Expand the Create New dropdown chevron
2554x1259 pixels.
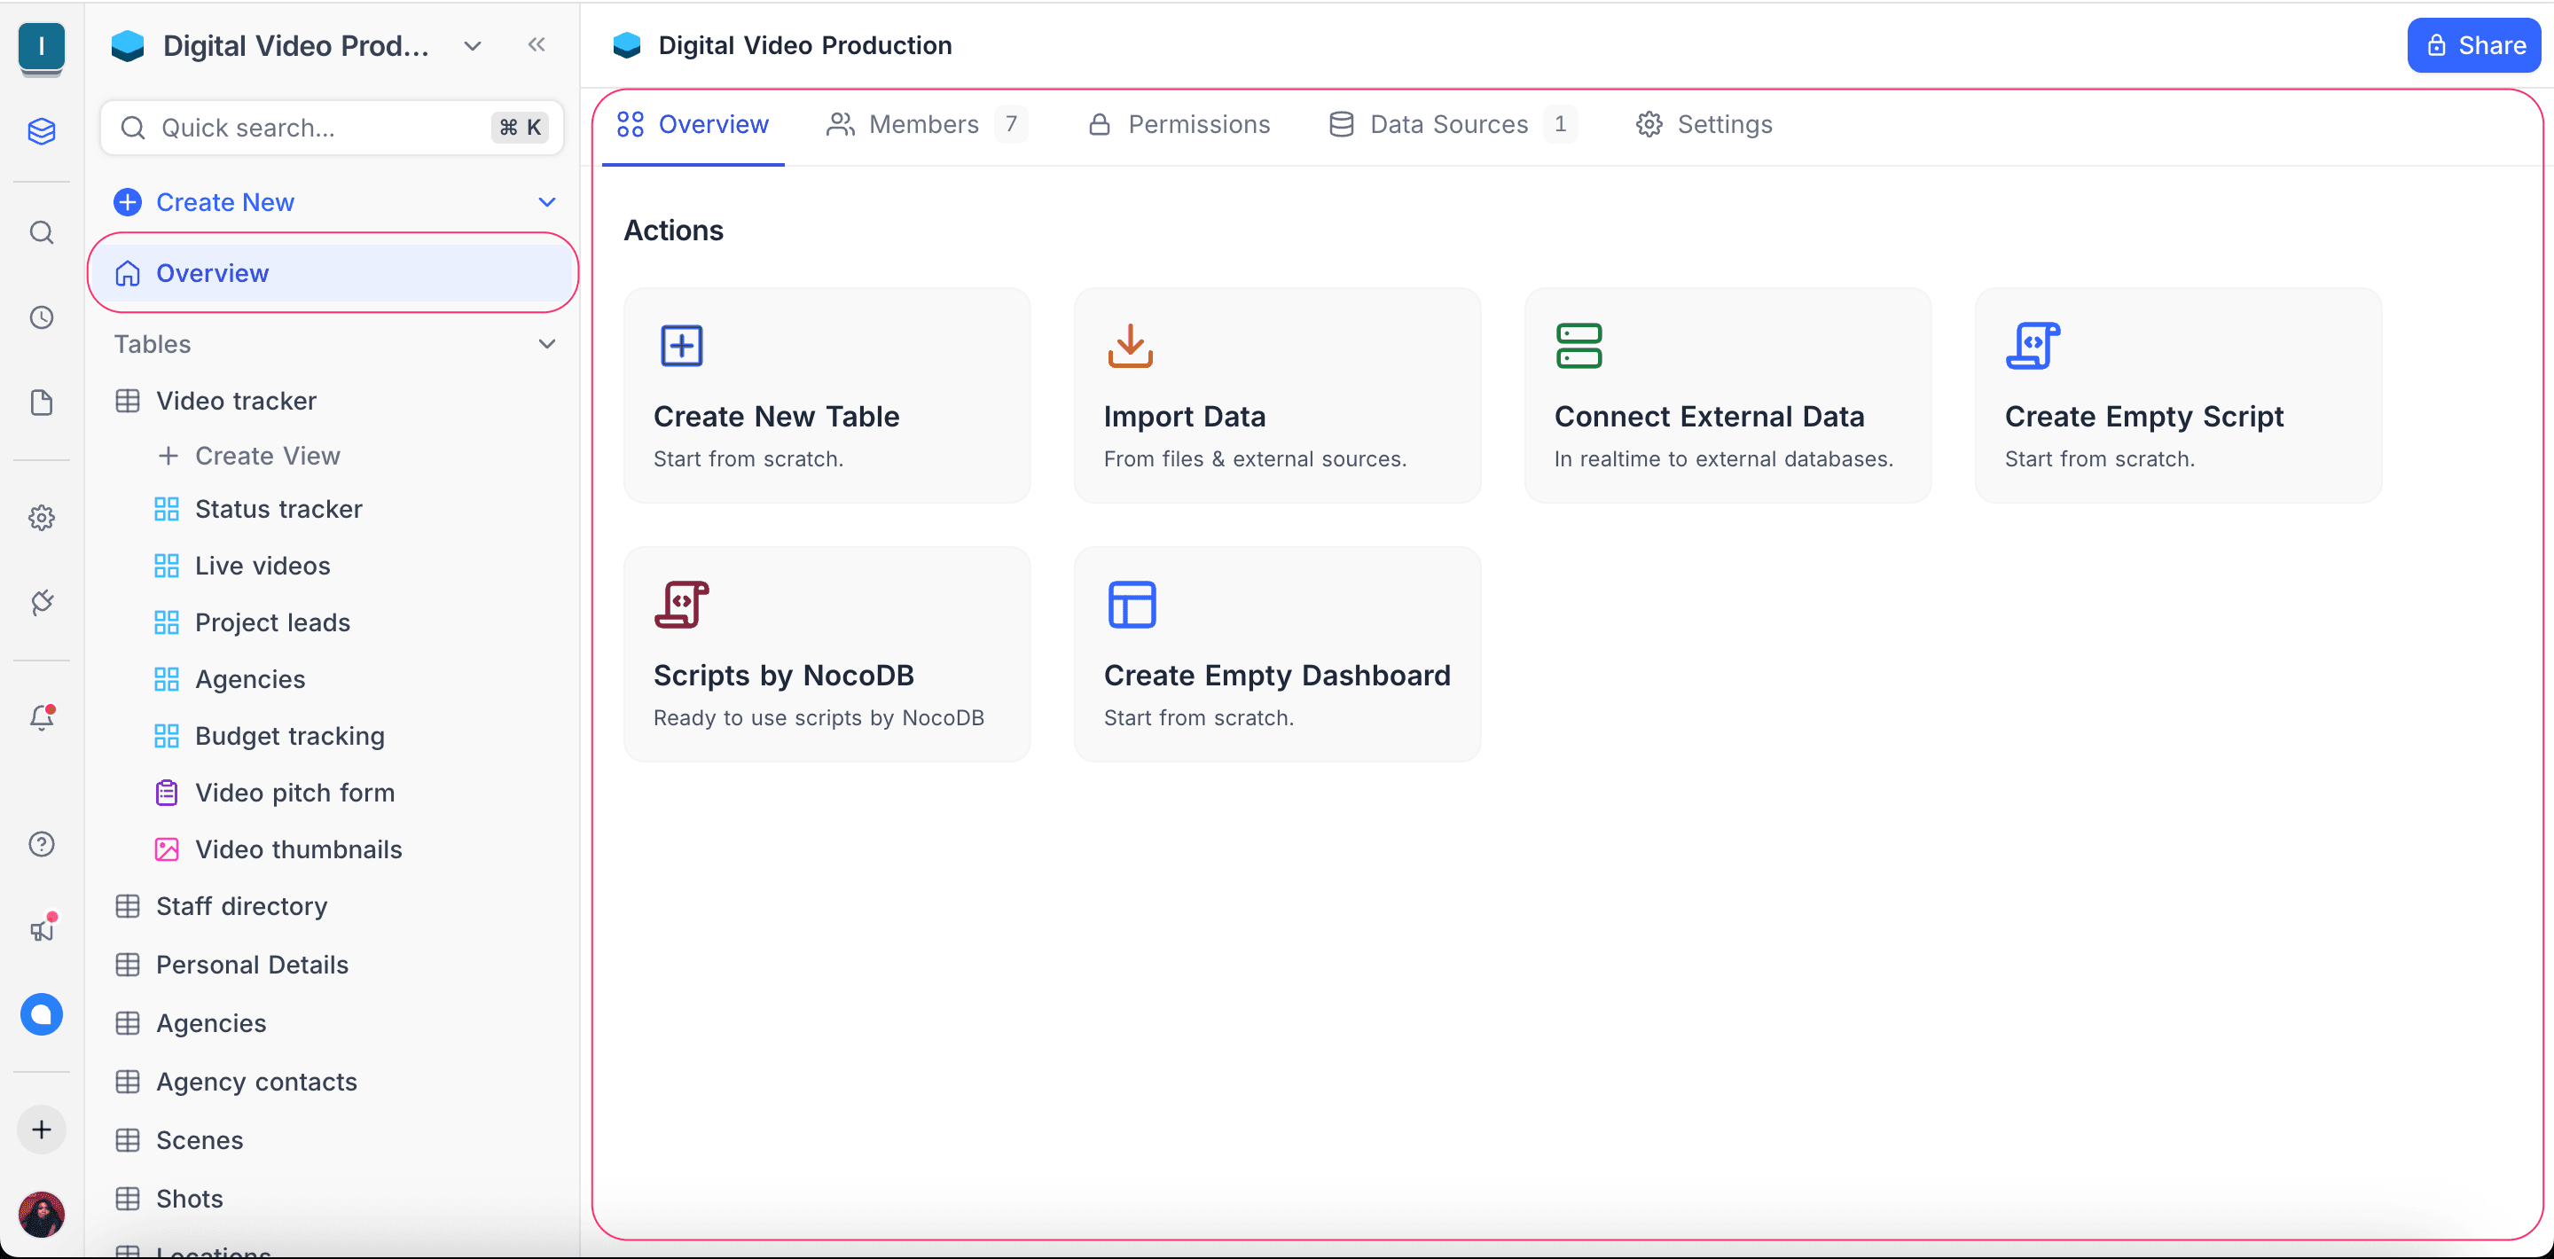(546, 202)
